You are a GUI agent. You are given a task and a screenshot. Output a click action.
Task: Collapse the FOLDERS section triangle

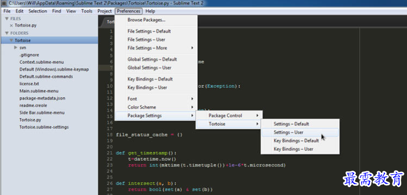pyautogui.click(x=7, y=33)
